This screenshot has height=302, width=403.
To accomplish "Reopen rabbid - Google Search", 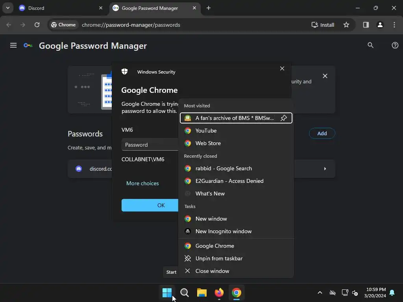I will point(236,168).
